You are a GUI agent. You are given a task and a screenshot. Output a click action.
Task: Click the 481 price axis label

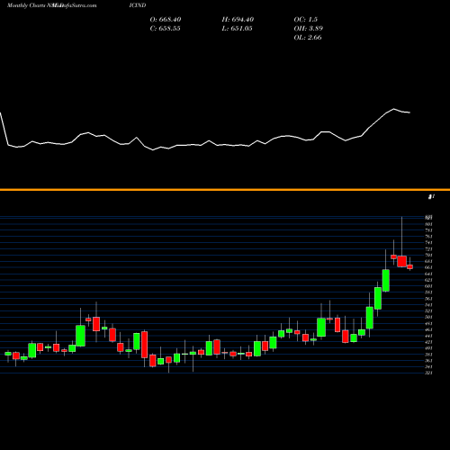tap(428, 323)
